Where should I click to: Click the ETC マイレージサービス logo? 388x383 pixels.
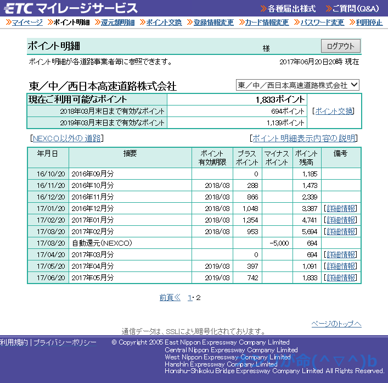(x=71, y=8)
